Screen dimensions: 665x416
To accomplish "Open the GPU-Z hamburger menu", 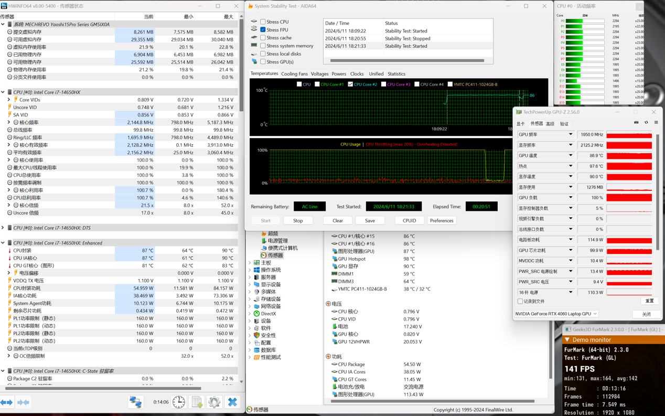I will 656,123.
